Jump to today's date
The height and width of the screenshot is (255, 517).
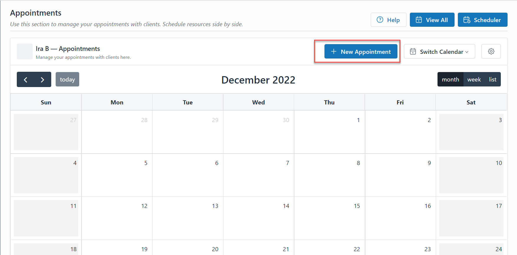pos(67,79)
